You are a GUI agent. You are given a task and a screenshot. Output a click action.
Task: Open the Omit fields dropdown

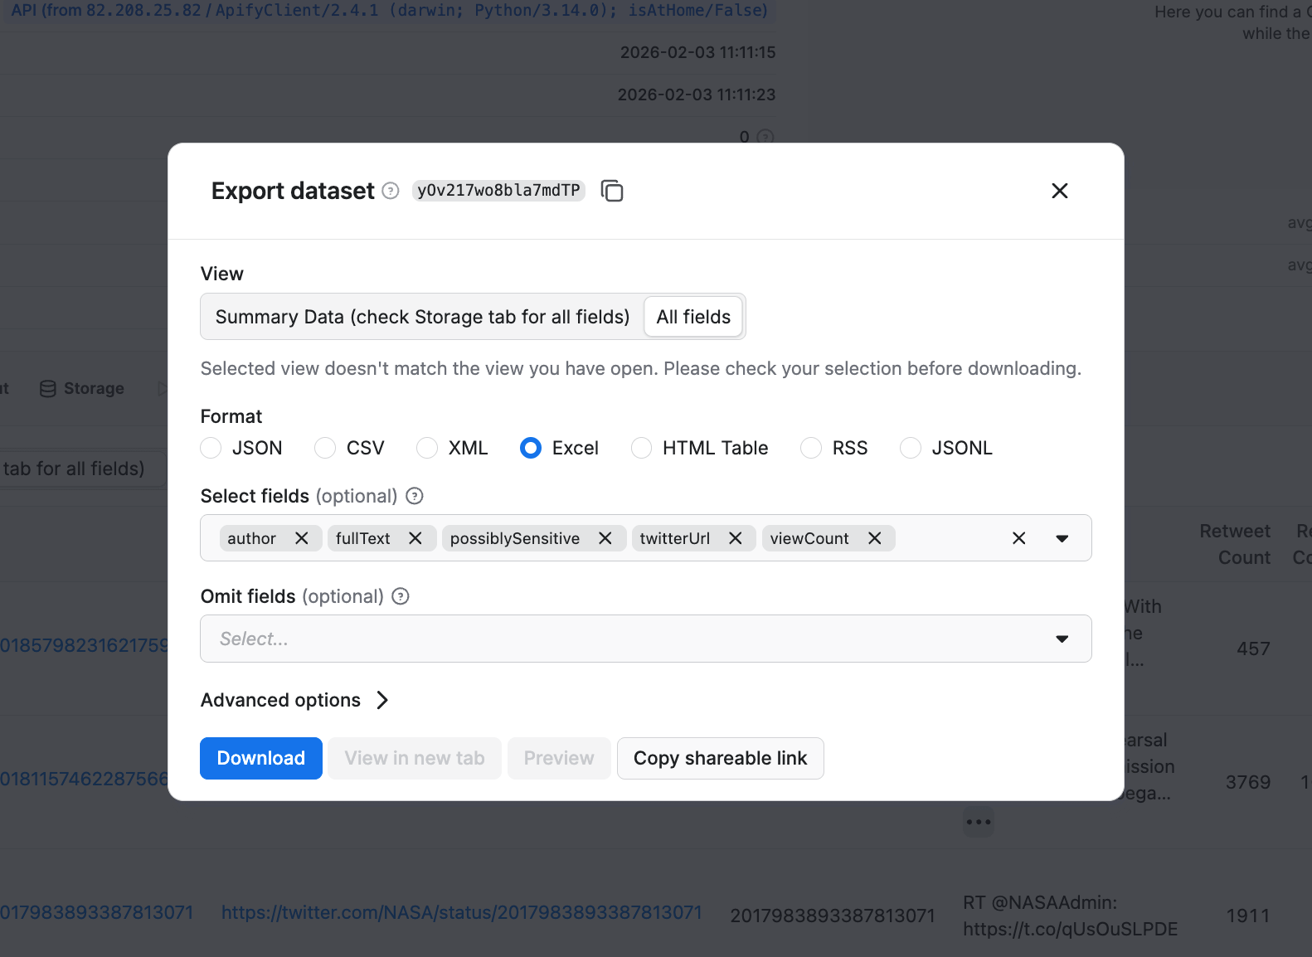point(1062,639)
